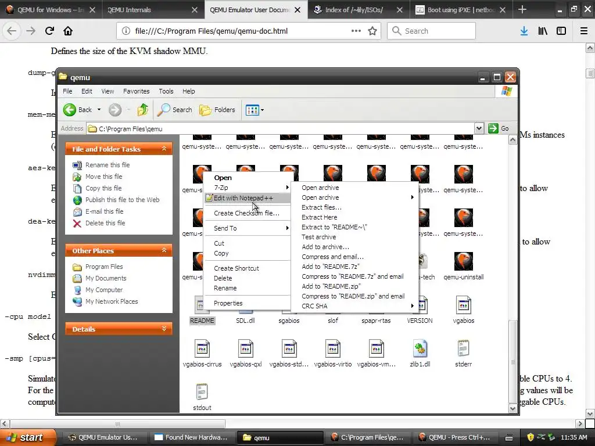Go to My Documents in Other Places
Viewport: 595px width, 446px height.
(106, 278)
